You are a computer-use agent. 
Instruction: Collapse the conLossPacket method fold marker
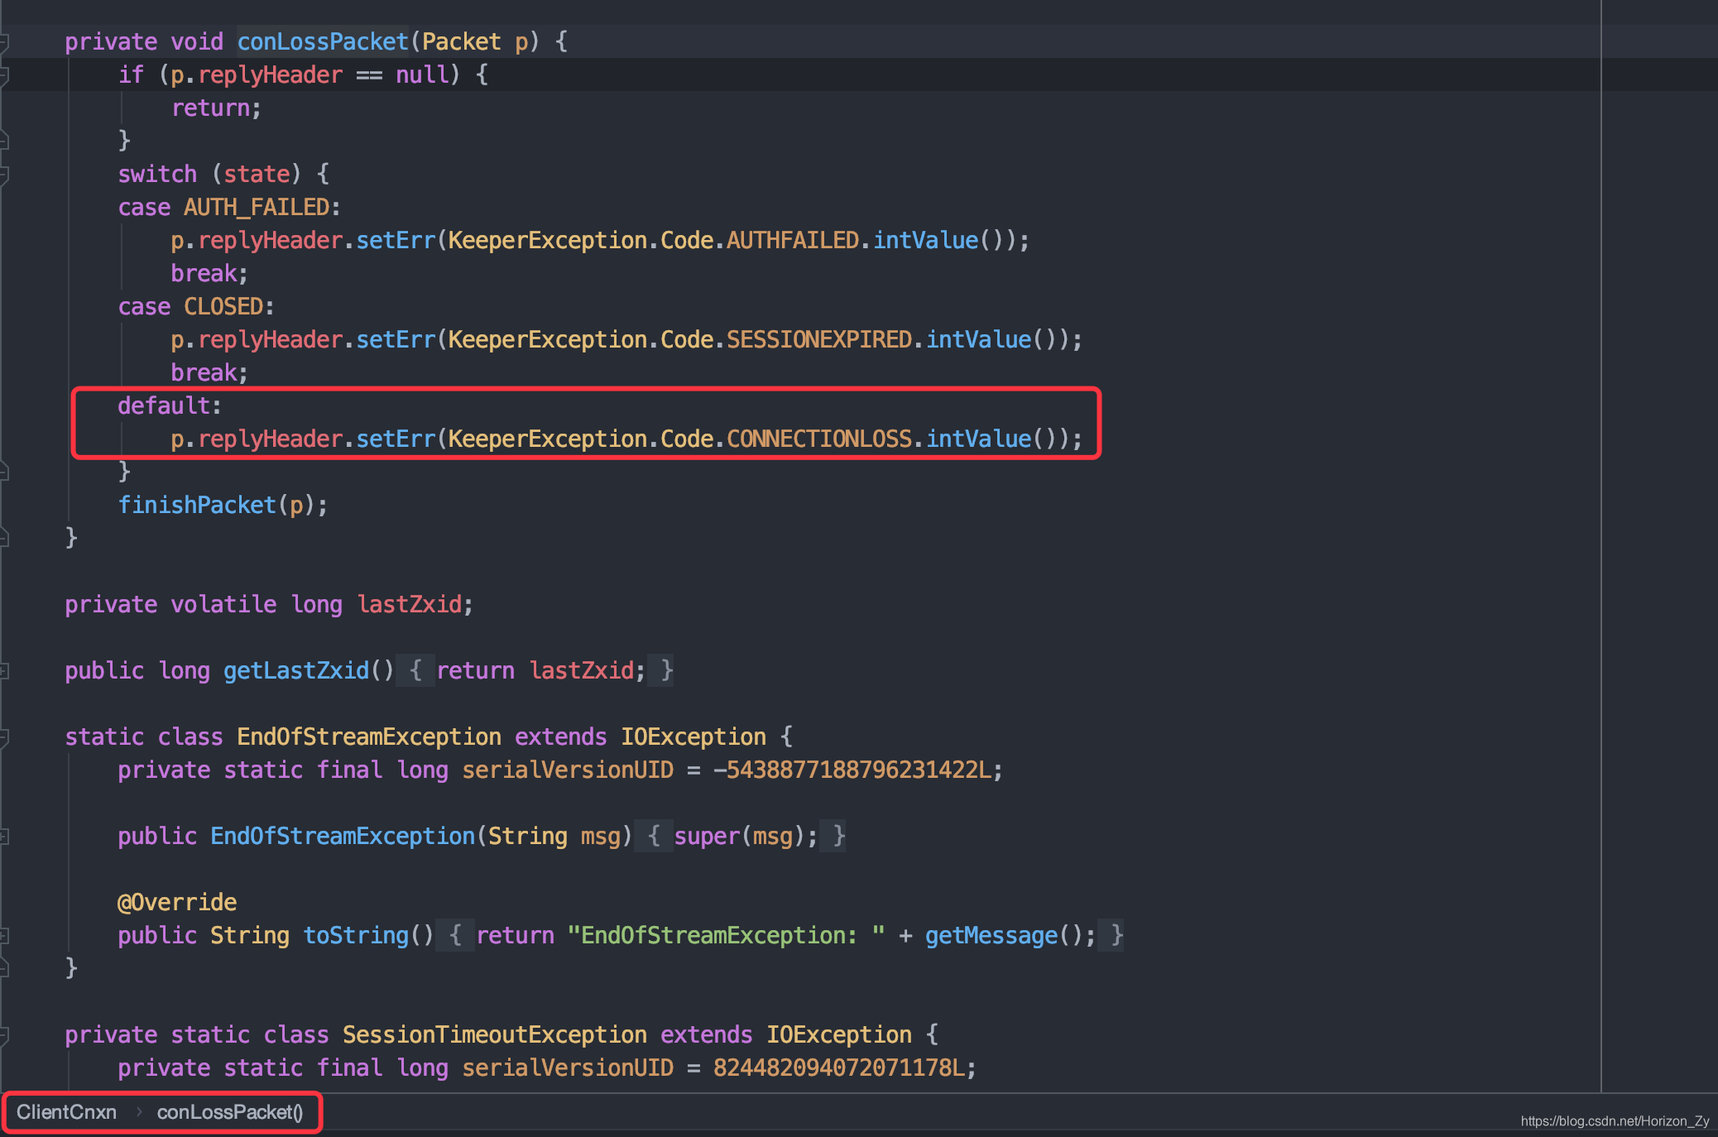pos(4,41)
